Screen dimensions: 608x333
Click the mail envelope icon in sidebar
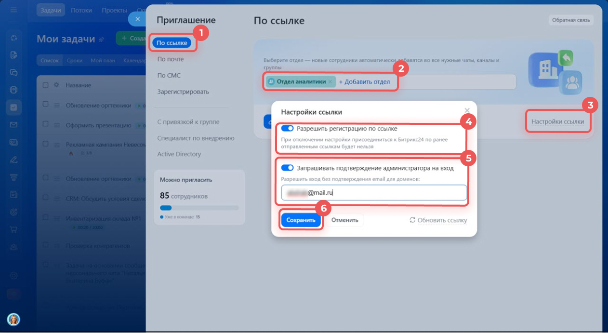coord(13,125)
